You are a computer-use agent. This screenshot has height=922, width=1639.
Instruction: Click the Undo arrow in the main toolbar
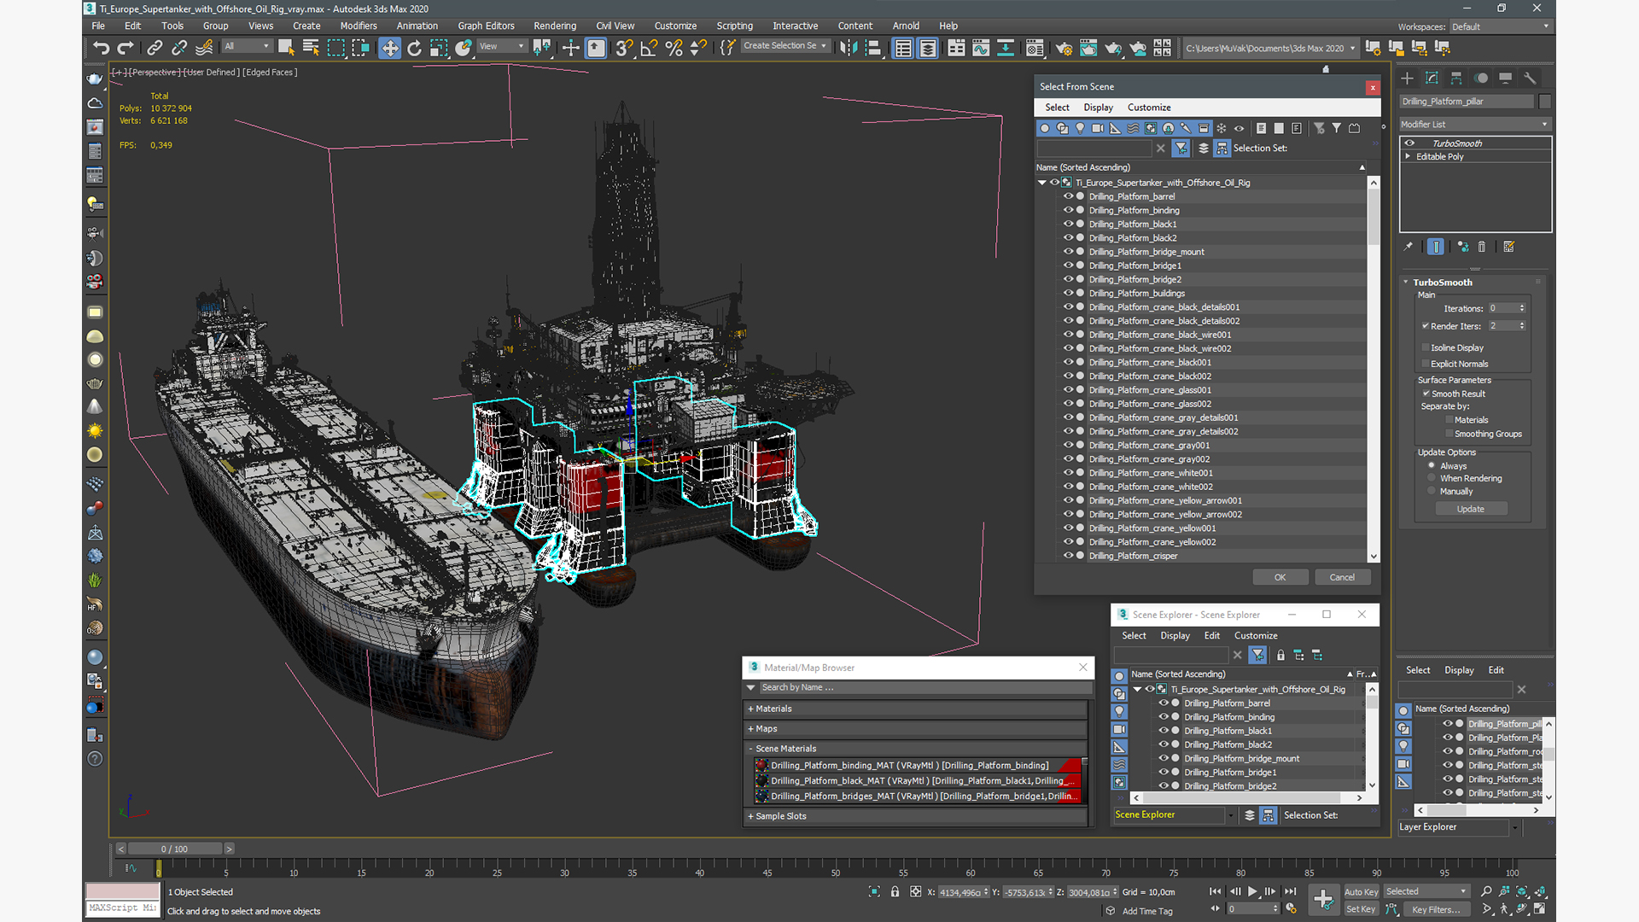coord(101,48)
